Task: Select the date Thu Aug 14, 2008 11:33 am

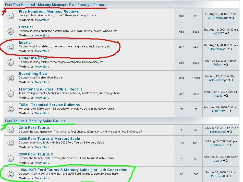Action: (x=221, y=45)
